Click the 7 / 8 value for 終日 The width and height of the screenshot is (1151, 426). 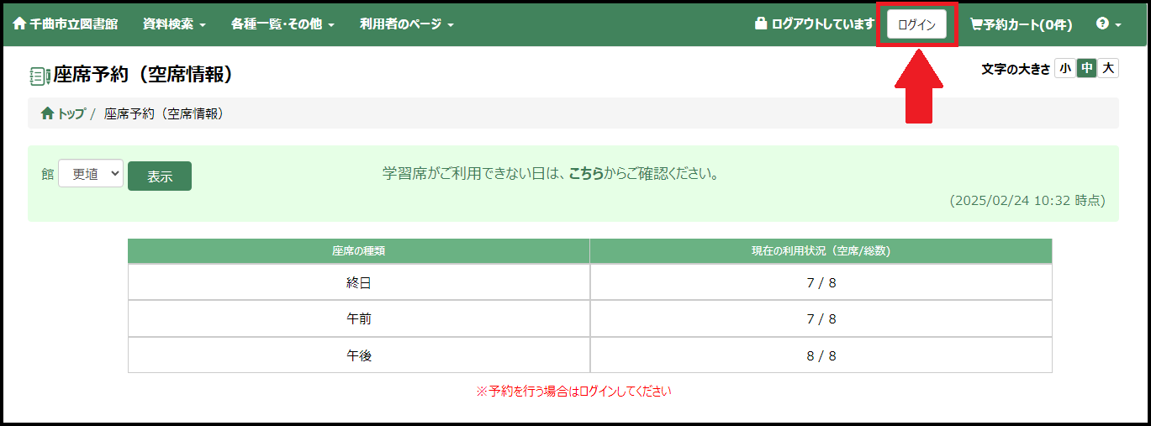click(x=821, y=283)
